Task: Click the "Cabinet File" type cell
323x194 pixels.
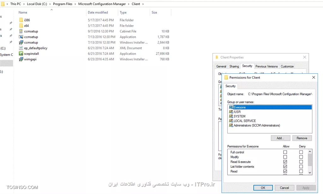Action: pyautogui.click(x=128, y=31)
